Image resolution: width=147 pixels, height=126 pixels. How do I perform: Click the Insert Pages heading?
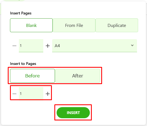21,13
